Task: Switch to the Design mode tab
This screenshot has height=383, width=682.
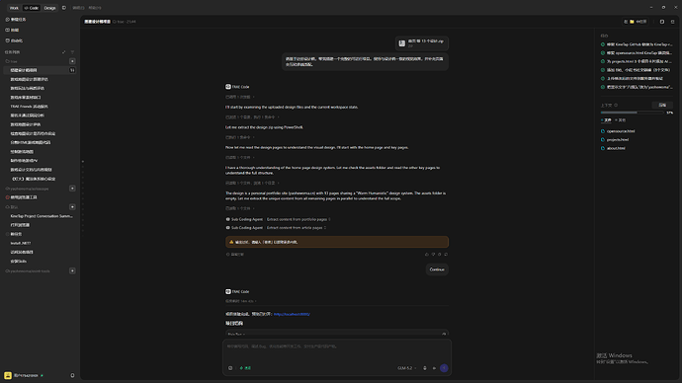Action: [x=49, y=8]
